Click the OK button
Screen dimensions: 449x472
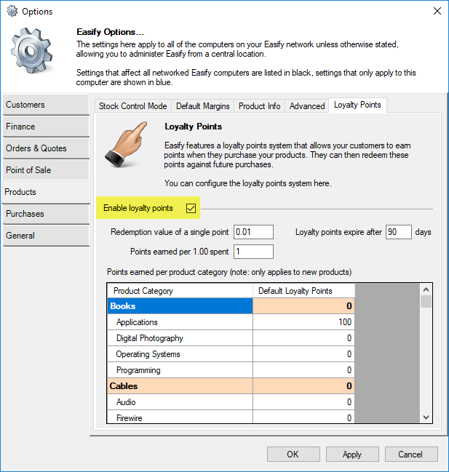(x=293, y=455)
